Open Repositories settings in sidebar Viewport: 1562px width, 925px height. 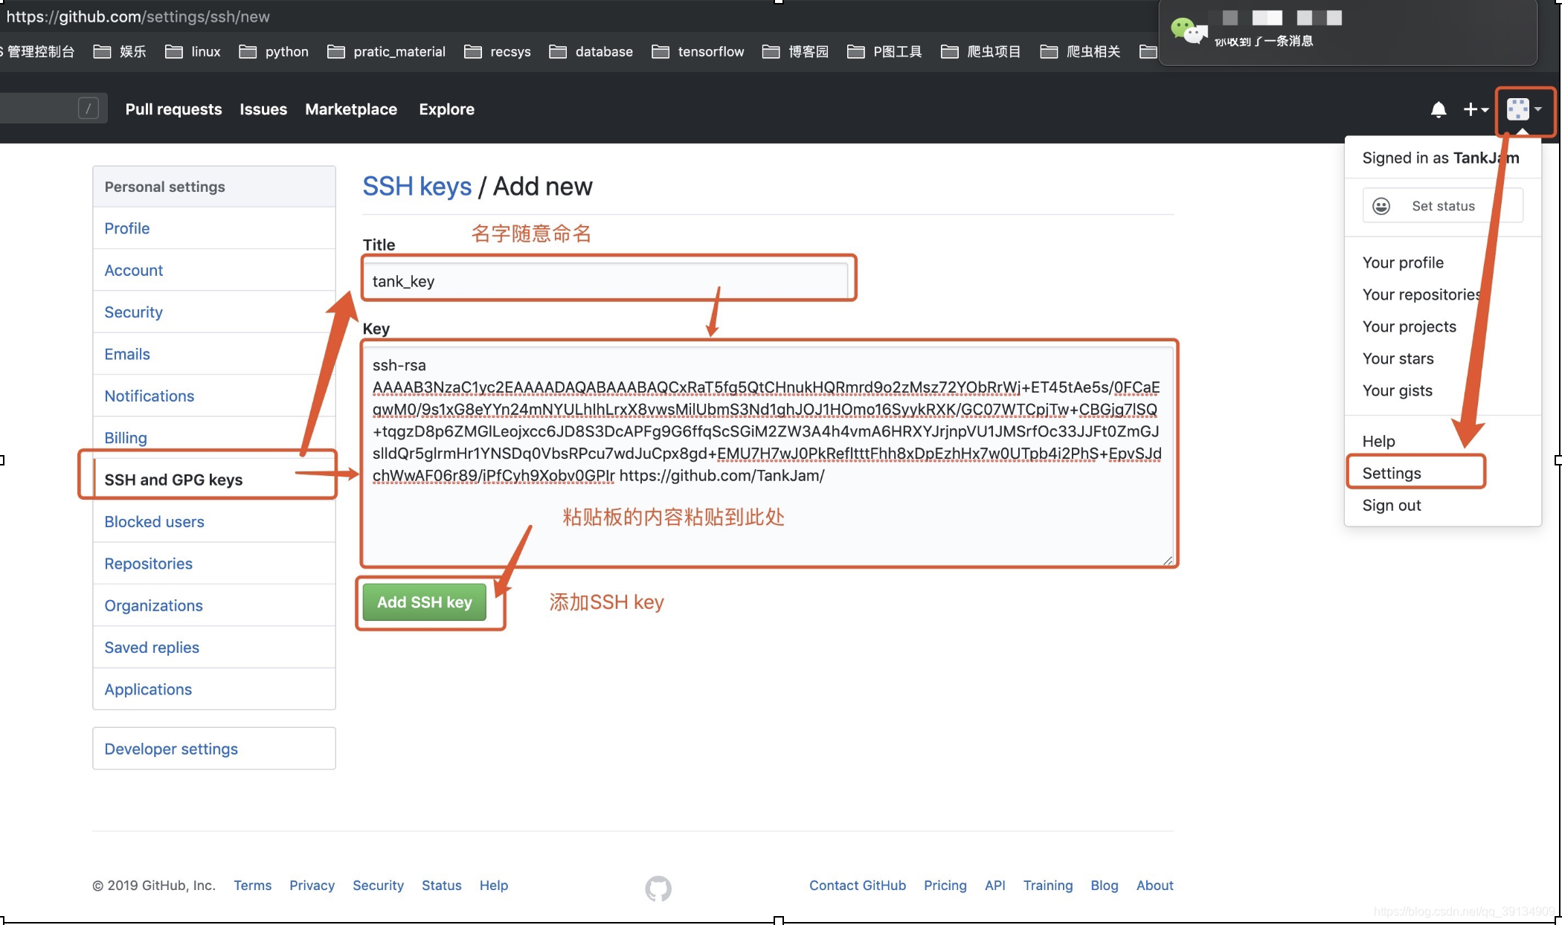(214, 564)
